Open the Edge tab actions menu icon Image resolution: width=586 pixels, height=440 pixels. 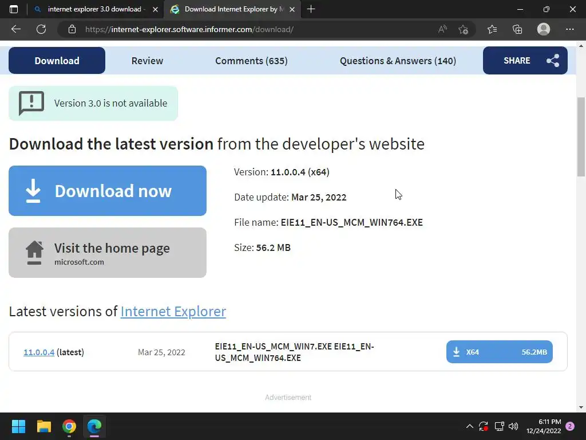point(14,9)
